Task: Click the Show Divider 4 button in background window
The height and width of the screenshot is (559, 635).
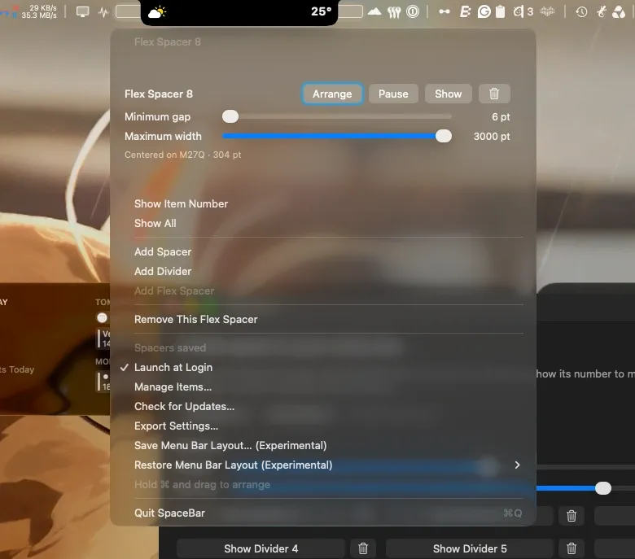Action: [x=261, y=548]
